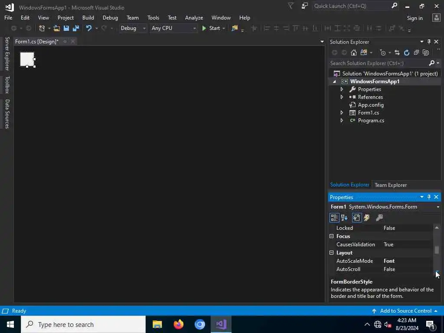Image resolution: width=444 pixels, height=333 pixels.
Task: Click the feedback icon in title bar
Action: click(x=305, y=6)
